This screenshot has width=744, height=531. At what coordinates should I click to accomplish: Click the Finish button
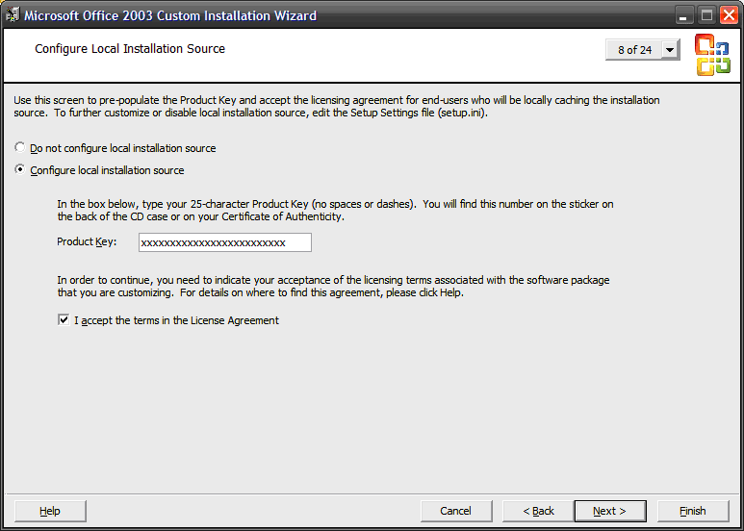tap(692, 511)
